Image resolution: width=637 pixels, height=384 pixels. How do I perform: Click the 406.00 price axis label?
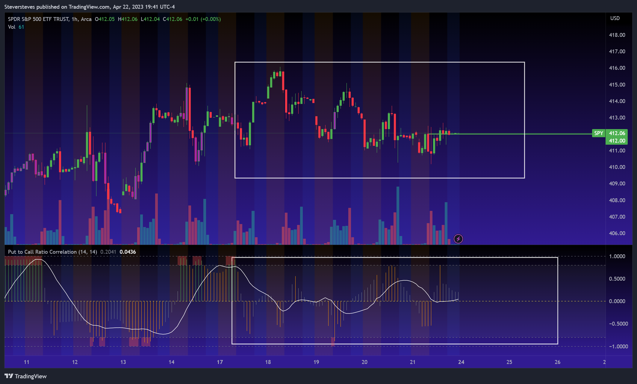pyautogui.click(x=617, y=233)
